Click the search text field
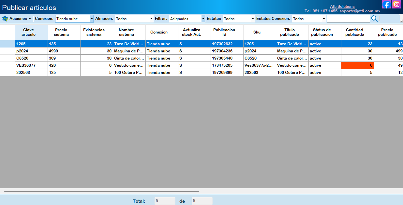 (x=348, y=19)
